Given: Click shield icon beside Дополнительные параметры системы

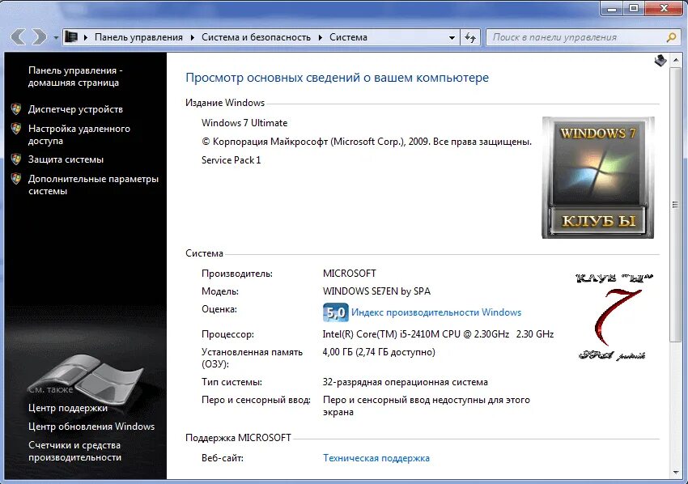Looking at the screenshot, I should (16, 179).
